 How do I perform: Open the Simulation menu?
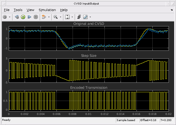click(47, 10)
